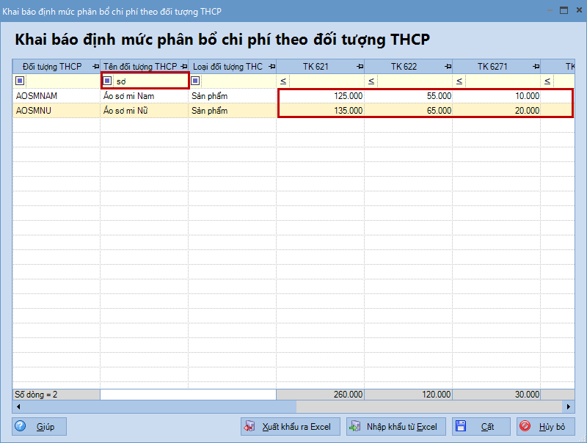Open filter operator icon for Loại đối tượng THC column

(x=195, y=81)
